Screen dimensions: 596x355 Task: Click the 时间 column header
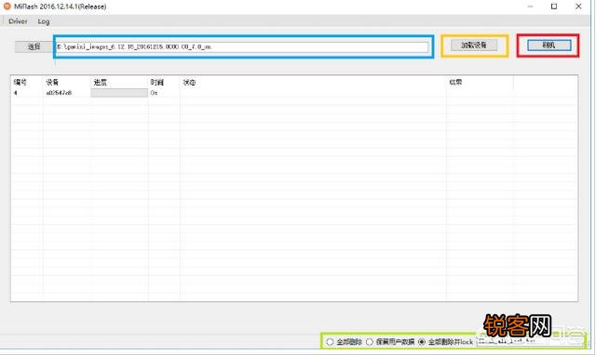click(x=156, y=82)
